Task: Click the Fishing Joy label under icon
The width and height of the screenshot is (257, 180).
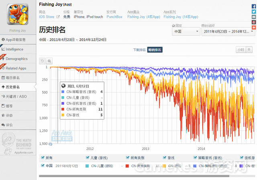Action: [18, 31]
